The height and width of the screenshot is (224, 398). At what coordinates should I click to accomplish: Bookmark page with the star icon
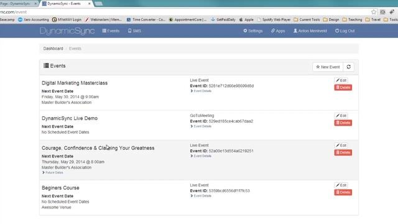tap(374, 12)
